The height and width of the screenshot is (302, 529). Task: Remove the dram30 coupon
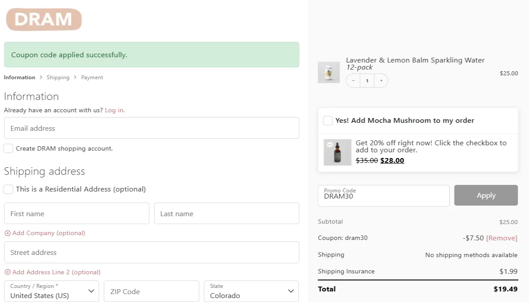(x=501, y=238)
